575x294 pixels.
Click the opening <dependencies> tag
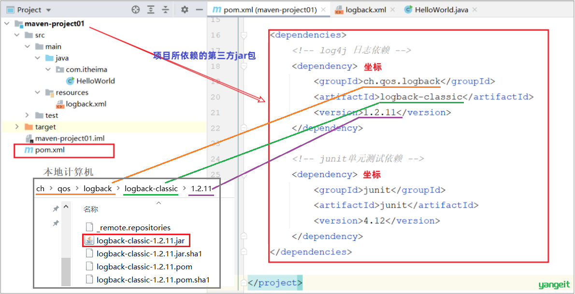coord(308,35)
